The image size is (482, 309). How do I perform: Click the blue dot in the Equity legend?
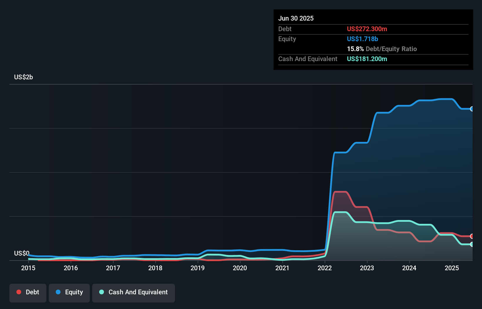(x=58, y=292)
